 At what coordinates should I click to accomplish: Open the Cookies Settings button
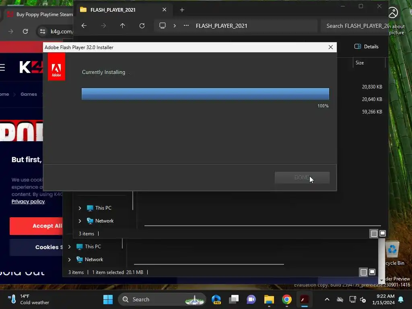click(x=37, y=247)
